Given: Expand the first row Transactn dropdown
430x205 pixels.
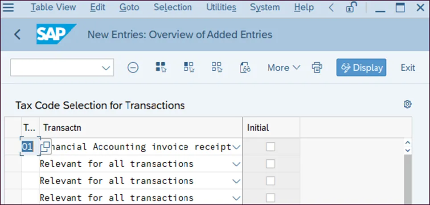Looking at the screenshot, I should pos(237,147).
